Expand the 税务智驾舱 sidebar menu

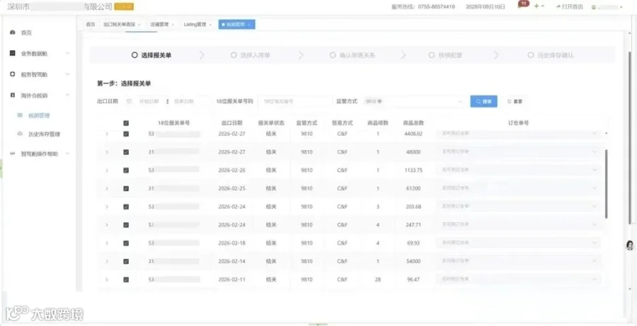coord(67,74)
